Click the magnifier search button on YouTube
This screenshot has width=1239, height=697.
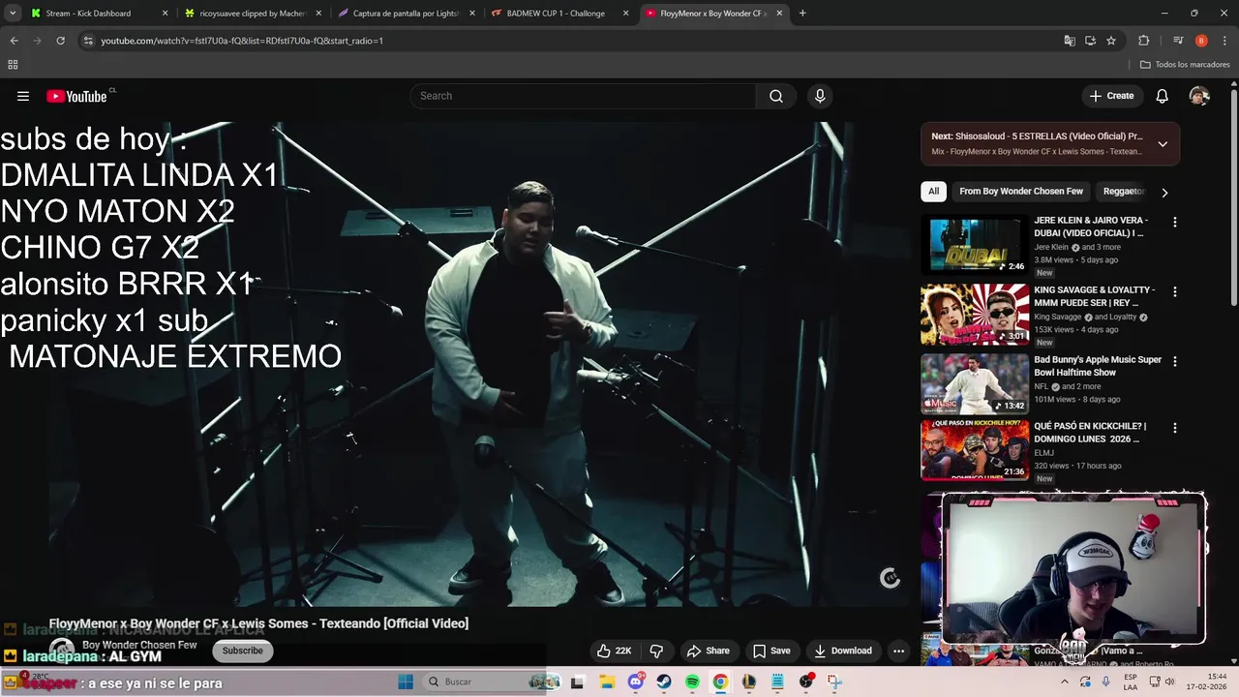click(x=775, y=96)
